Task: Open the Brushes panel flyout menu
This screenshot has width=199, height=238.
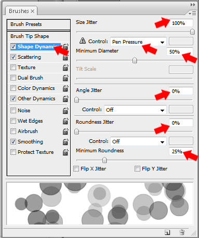Action: coord(192,13)
